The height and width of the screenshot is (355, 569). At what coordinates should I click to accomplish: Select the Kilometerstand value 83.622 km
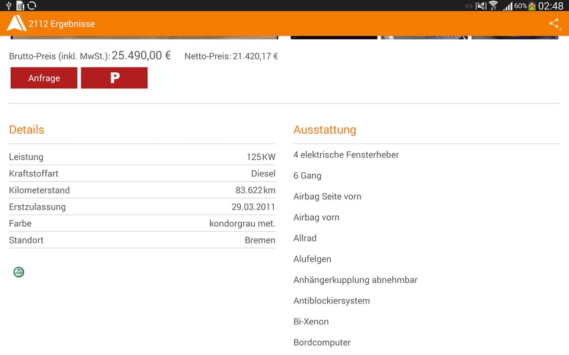255,190
